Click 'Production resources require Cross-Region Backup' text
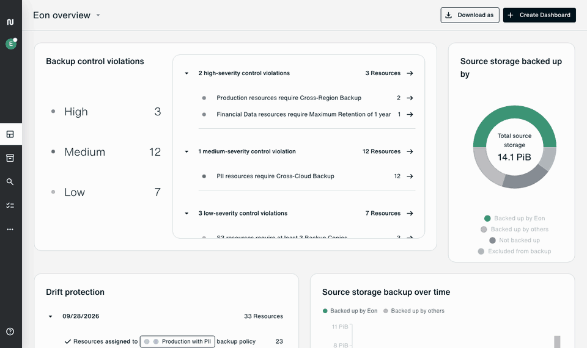The height and width of the screenshot is (348, 587). click(289, 98)
